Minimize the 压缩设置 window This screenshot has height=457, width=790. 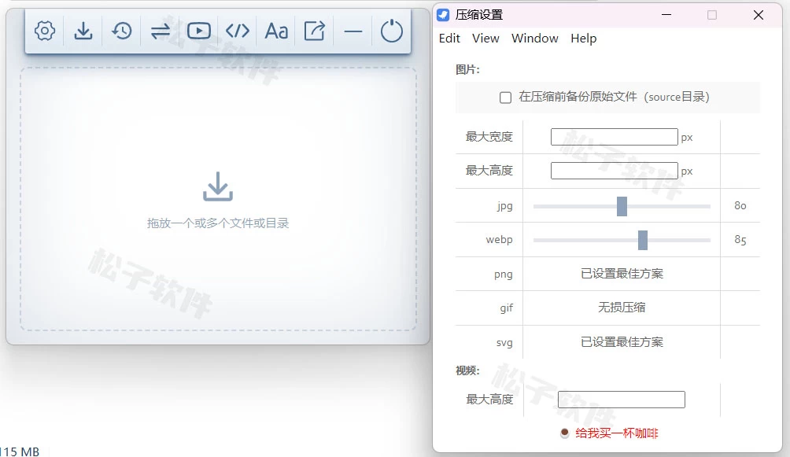coord(666,15)
